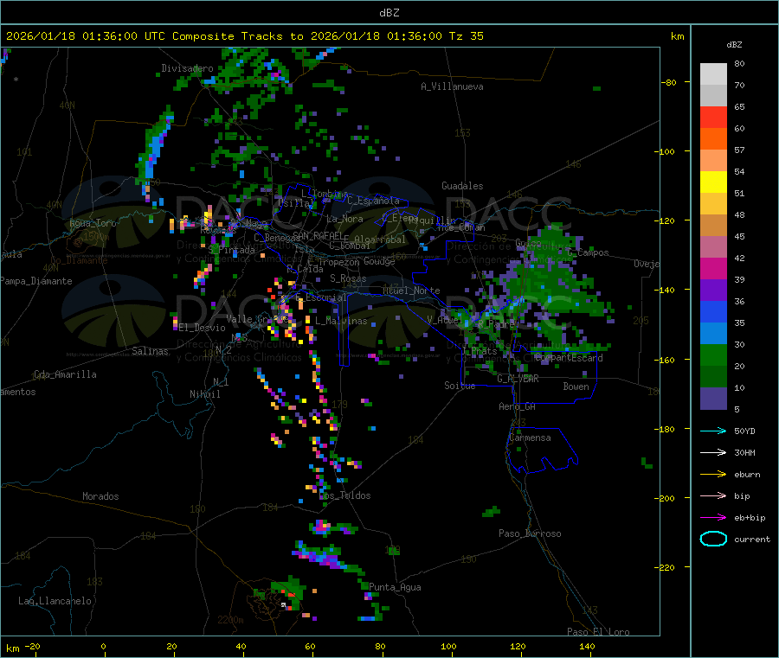779x658 pixels.
Task: Click the 'current' legend label
Action: pyautogui.click(x=752, y=540)
